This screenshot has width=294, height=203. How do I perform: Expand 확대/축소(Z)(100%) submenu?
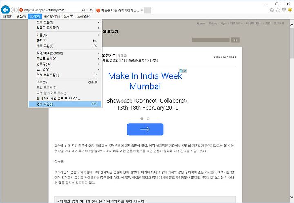[x=65, y=53]
